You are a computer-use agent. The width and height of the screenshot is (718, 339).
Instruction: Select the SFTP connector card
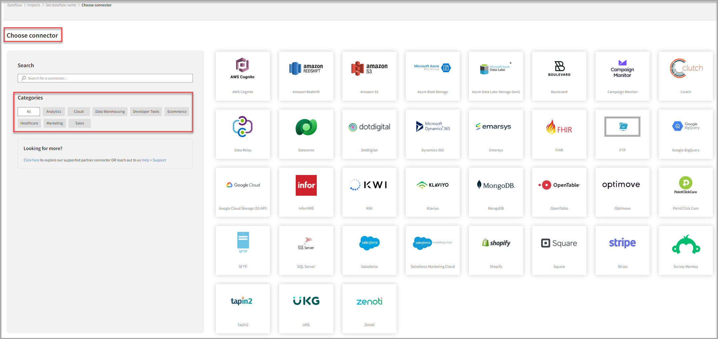tap(243, 251)
